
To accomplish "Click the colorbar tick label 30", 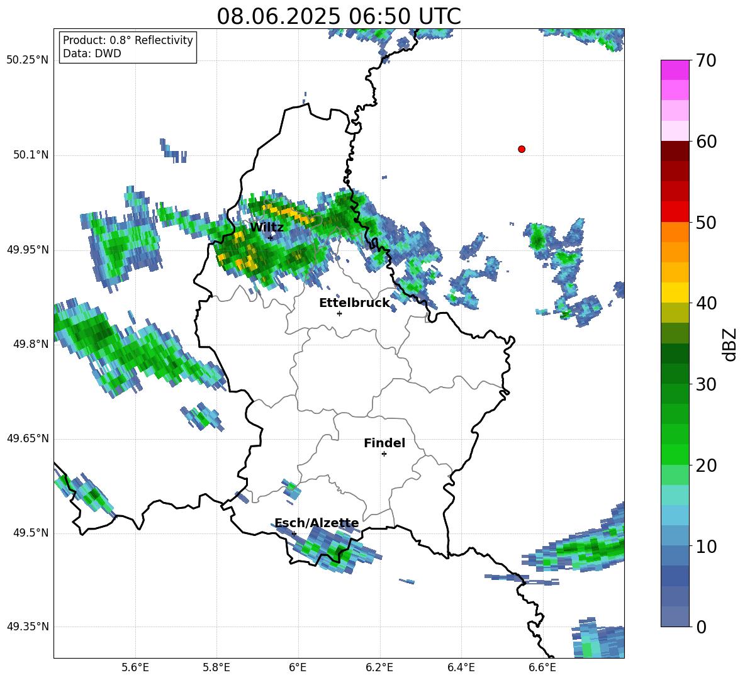I will pyautogui.click(x=706, y=384).
